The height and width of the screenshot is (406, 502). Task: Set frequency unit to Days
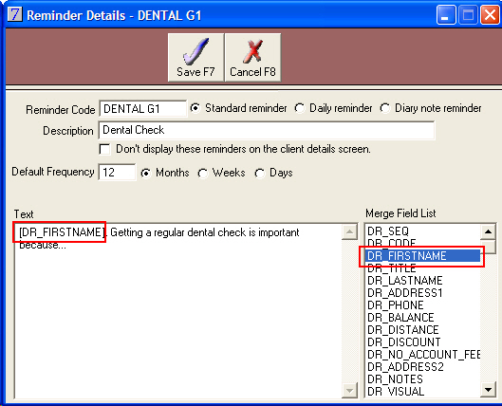click(260, 173)
